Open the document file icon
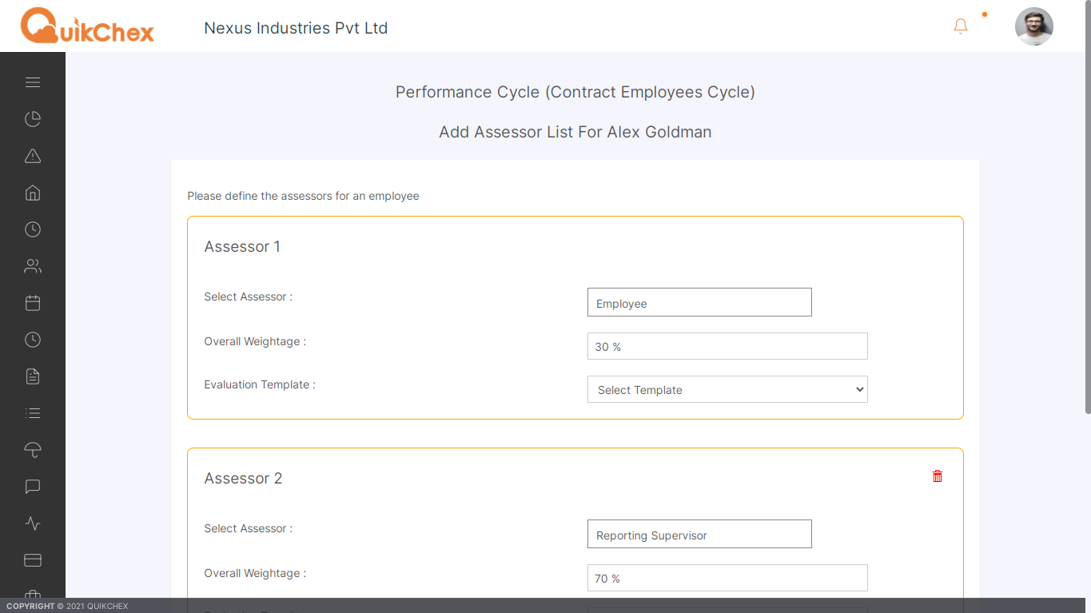 [33, 376]
